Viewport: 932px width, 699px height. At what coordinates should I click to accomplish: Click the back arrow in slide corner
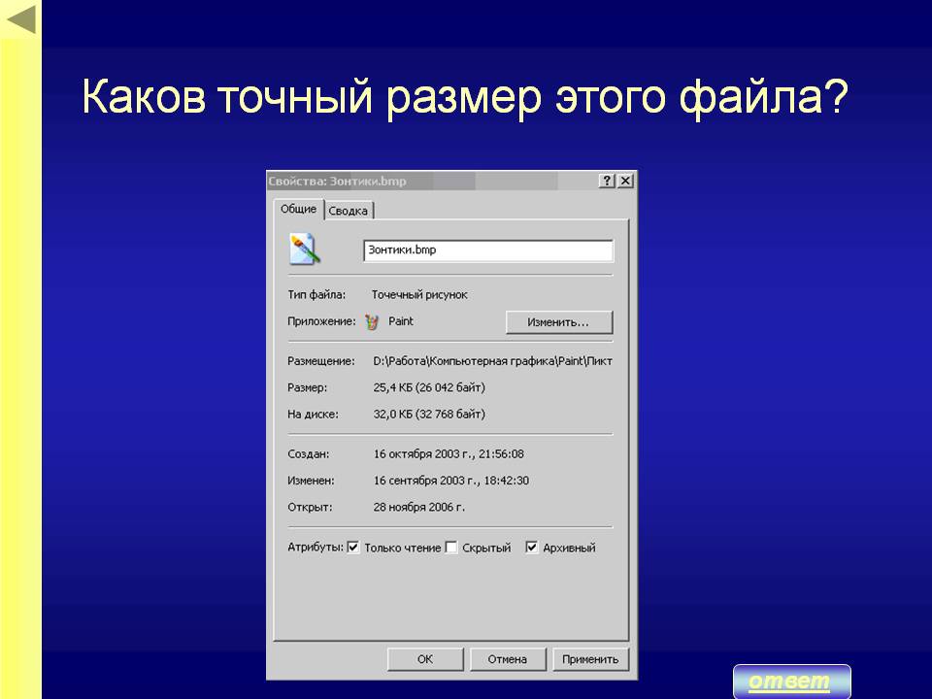(19, 18)
